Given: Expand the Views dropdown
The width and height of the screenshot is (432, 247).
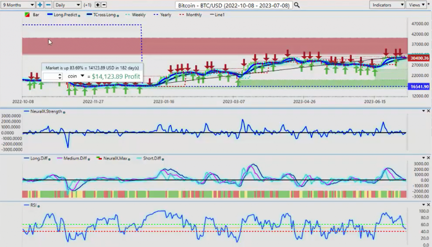Looking at the screenshot, I should [417, 5].
